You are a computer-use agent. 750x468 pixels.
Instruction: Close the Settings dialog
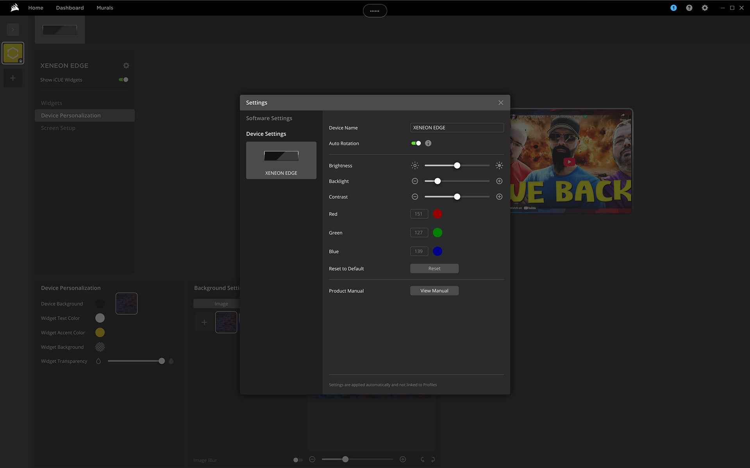point(501,103)
